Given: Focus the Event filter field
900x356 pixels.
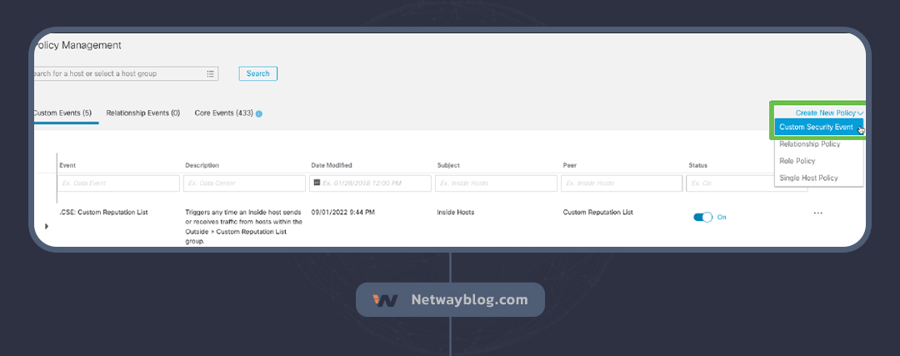Looking at the screenshot, I should click(x=117, y=183).
